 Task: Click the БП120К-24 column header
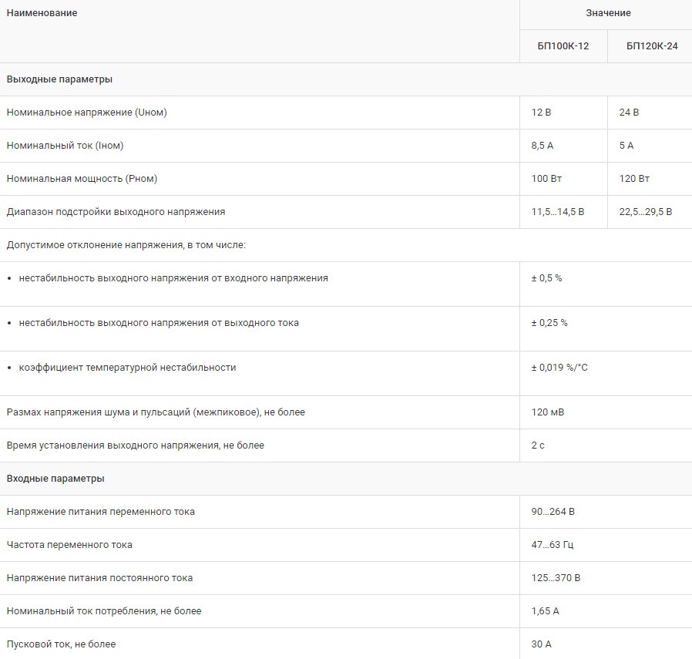(652, 46)
